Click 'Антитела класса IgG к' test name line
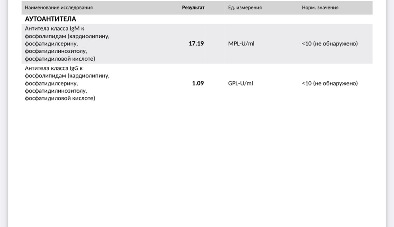The image size is (394, 227). tap(54, 68)
